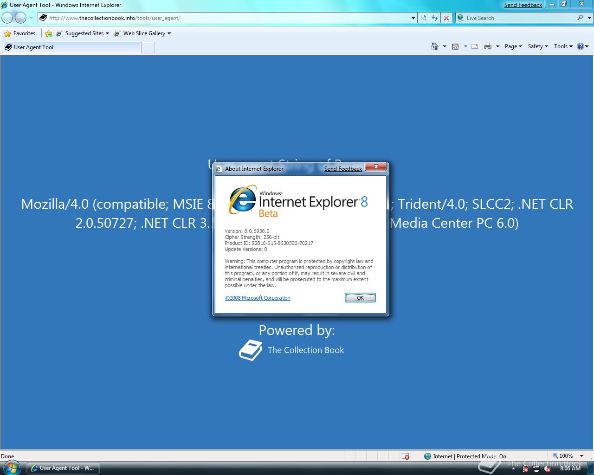Click the address bar URL field
This screenshot has width=594, height=475.
224,18
